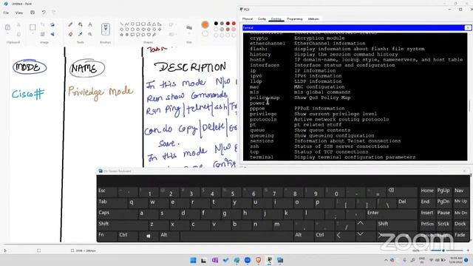
Task: Switch to the Desktop tab in PC0 window
Action: pyautogui.click(x=276, y=18)
